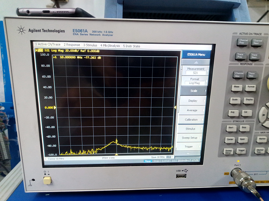Image resolution: width=269 pixels, height=201 pixels.
Task: Click the -100.0 bottom scale label
Action: coord(52,155)
